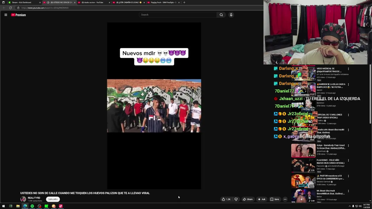
Task: Open the REALITYRD channel avatar
Action: (23, 199)
